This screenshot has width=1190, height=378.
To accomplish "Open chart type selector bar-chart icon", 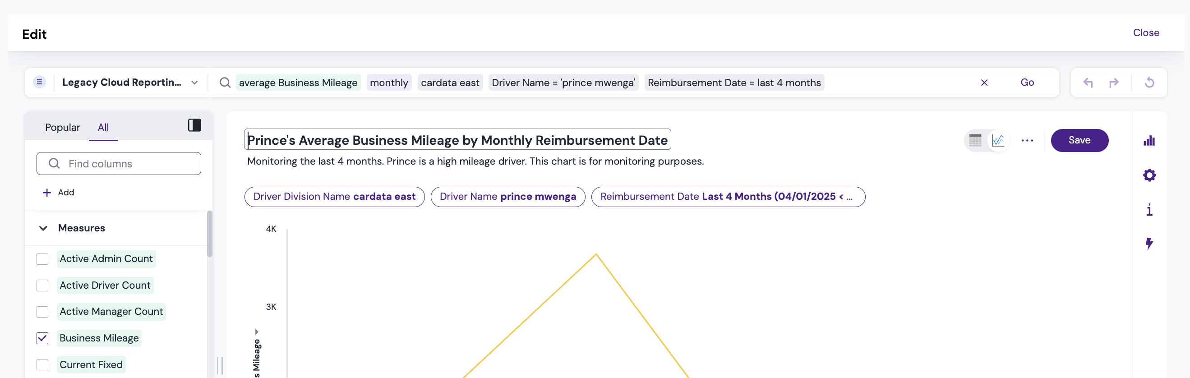I will coord(1149,141).
